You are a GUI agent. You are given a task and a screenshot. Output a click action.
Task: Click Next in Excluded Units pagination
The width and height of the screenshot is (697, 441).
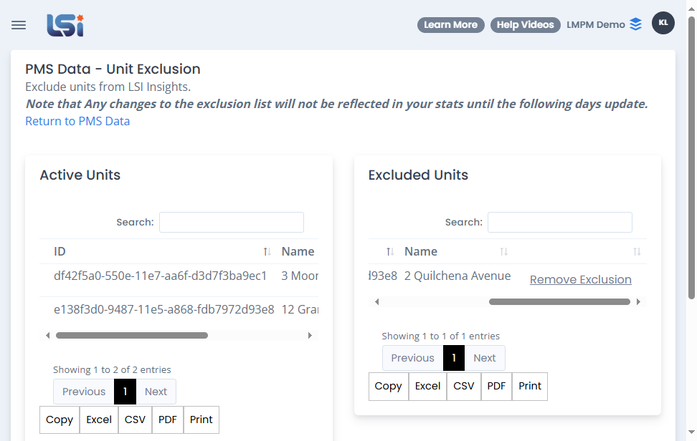tap(485, 358)
